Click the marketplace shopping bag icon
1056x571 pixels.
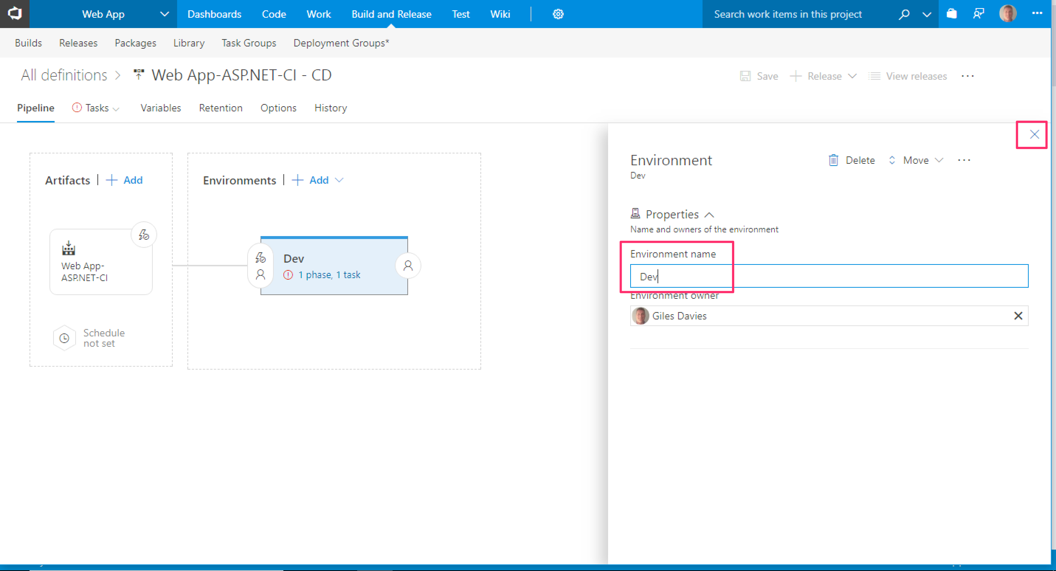pos(952,14)
